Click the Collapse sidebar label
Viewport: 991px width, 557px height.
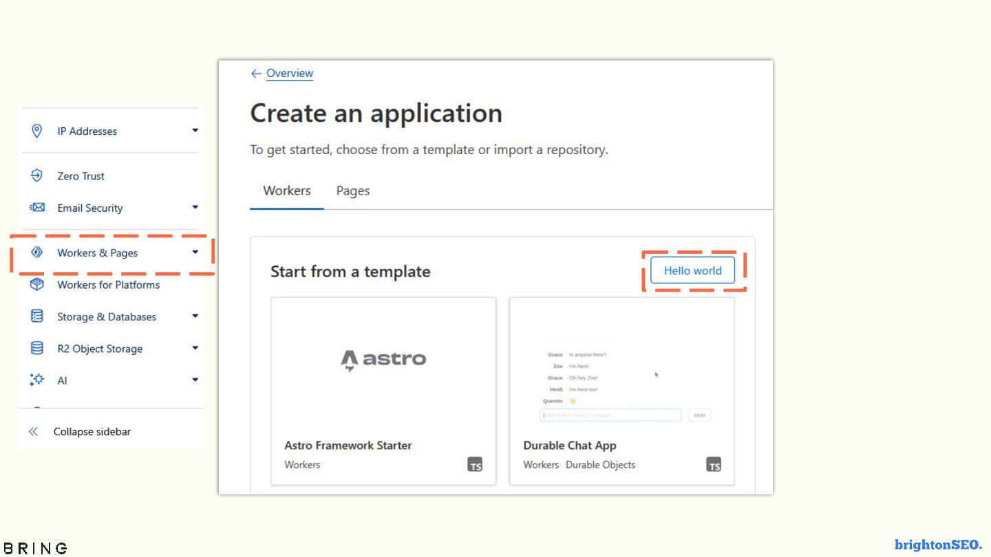coord(92,432)
